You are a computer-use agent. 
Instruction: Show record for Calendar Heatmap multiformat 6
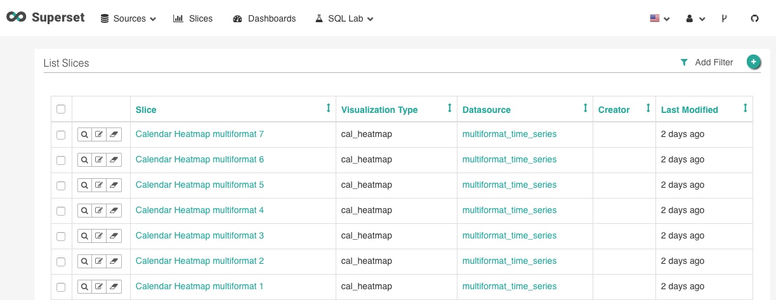point(84,160)
